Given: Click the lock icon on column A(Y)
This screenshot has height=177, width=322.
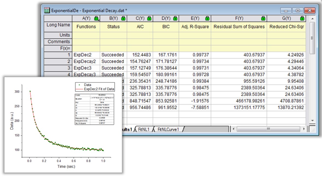Looking at the screenshot, I should (x=96, y=19).
